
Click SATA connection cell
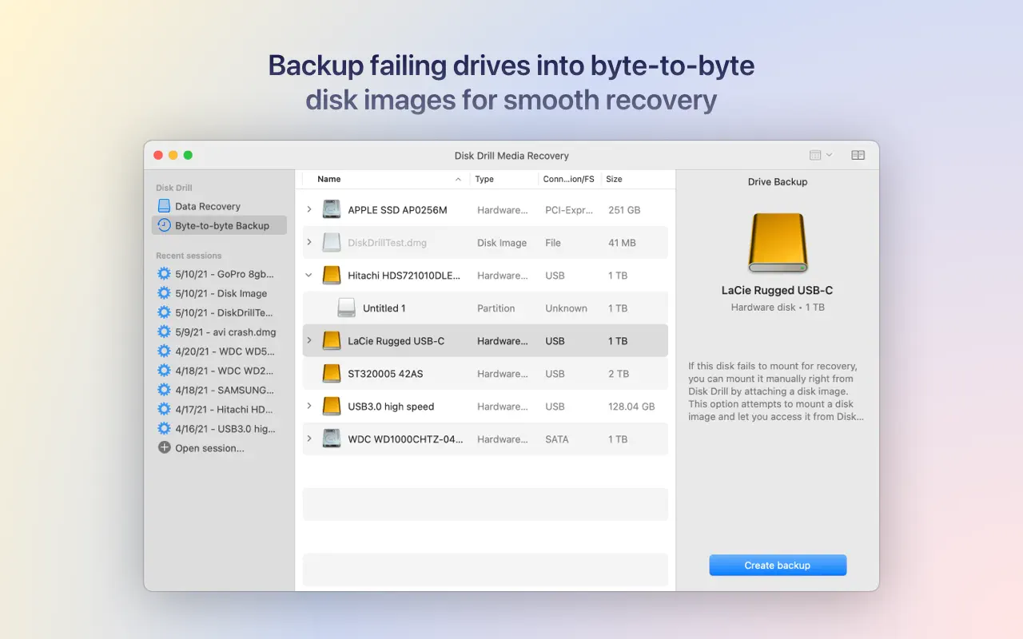coord(557,439)
